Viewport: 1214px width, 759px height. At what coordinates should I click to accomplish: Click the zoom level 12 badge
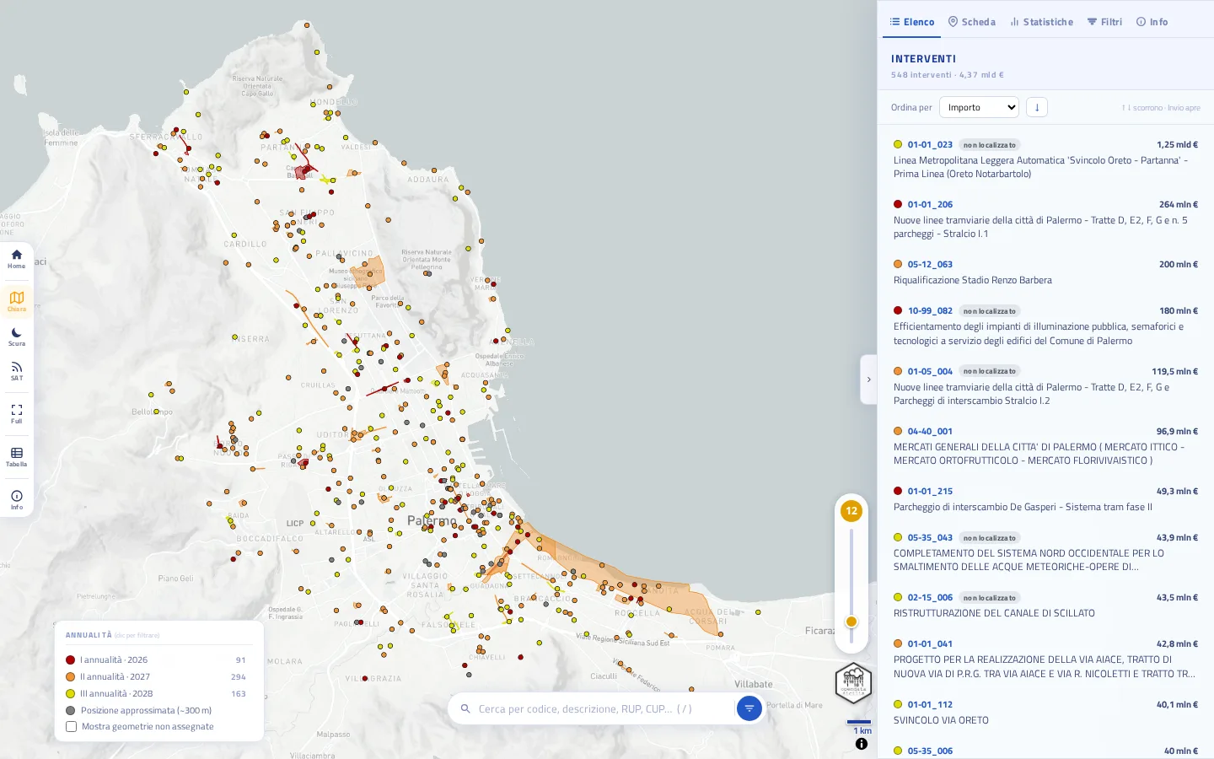851,510
